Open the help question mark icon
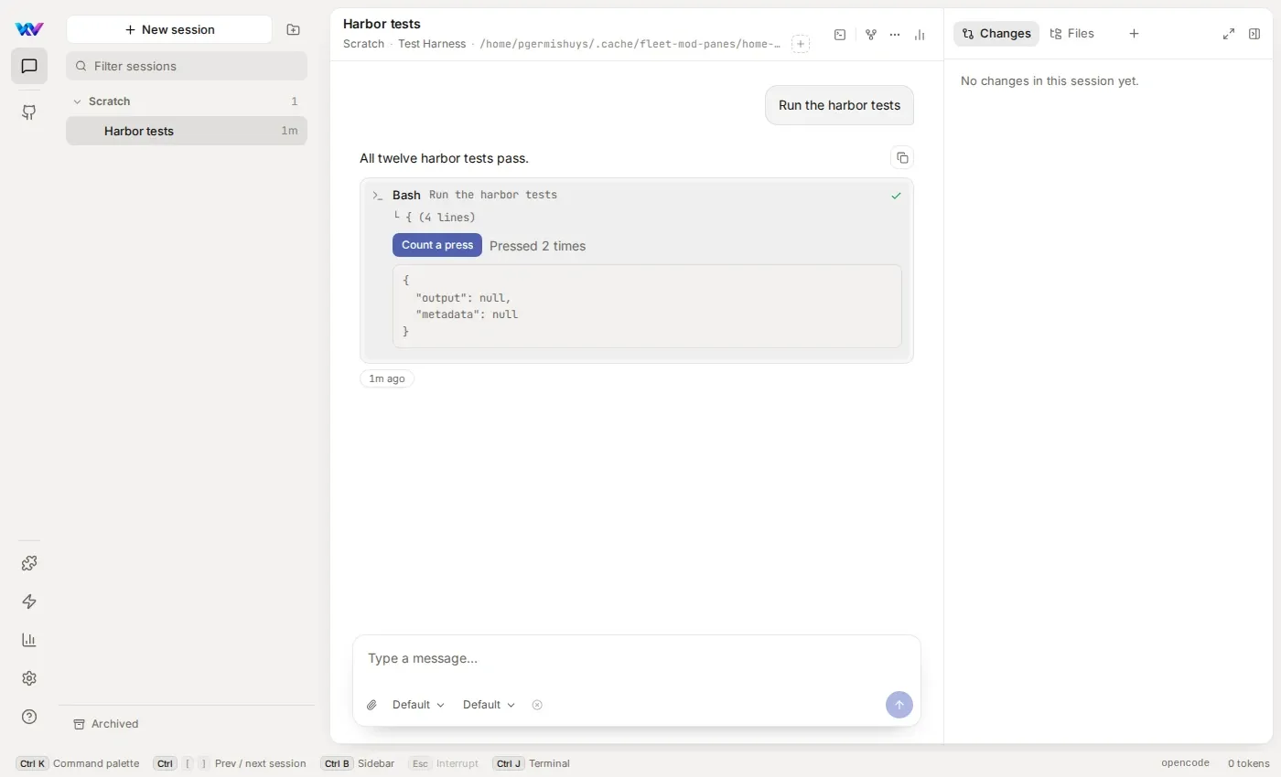1281x777 pixels. [29, 717]
